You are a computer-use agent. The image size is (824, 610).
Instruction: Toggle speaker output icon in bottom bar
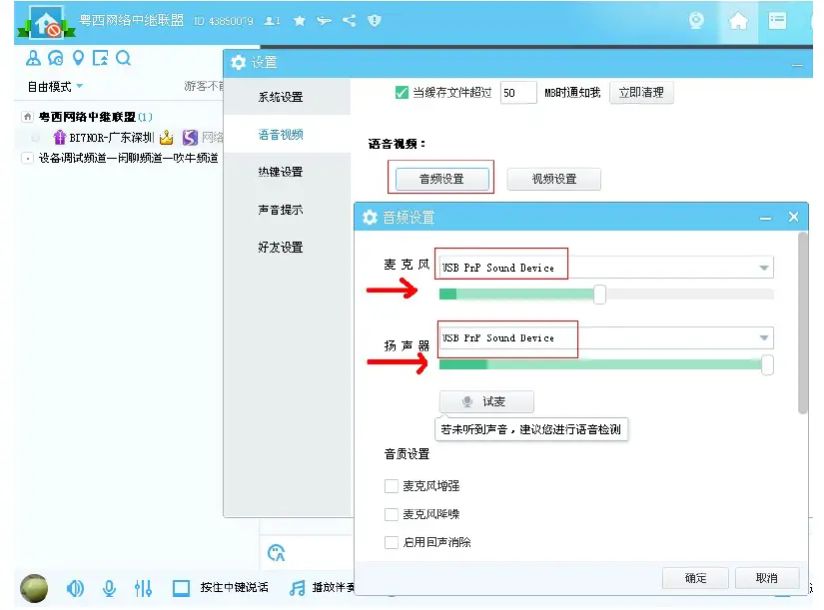(75, 588)
